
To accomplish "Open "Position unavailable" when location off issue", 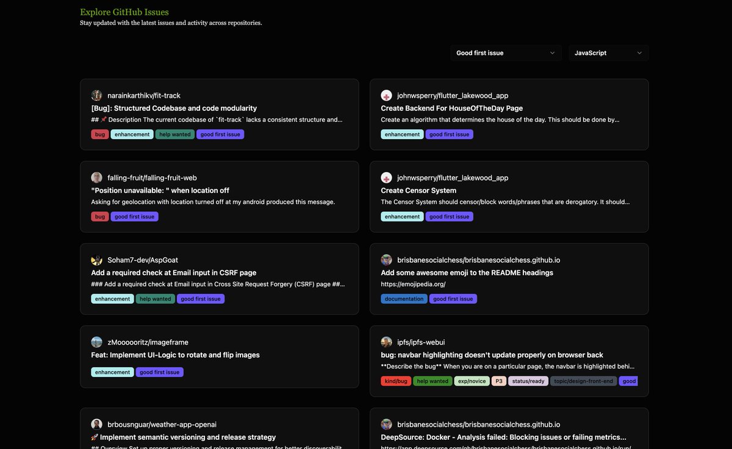I will (x=160, y=190).
